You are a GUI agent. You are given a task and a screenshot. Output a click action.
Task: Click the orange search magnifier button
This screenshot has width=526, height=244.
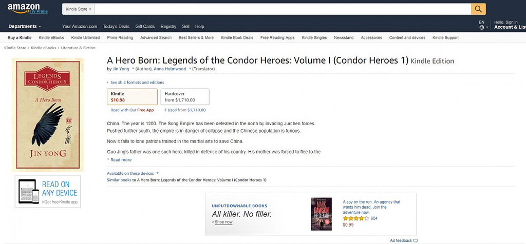tap(478, 9)
